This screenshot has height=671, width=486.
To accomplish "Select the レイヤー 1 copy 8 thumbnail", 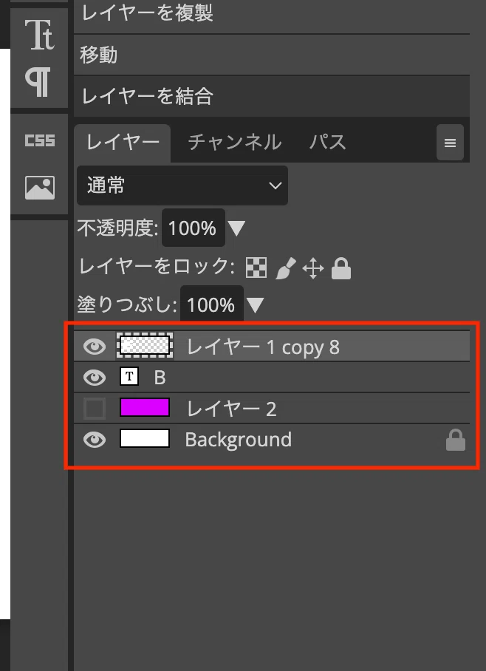I will click(145, 345).
